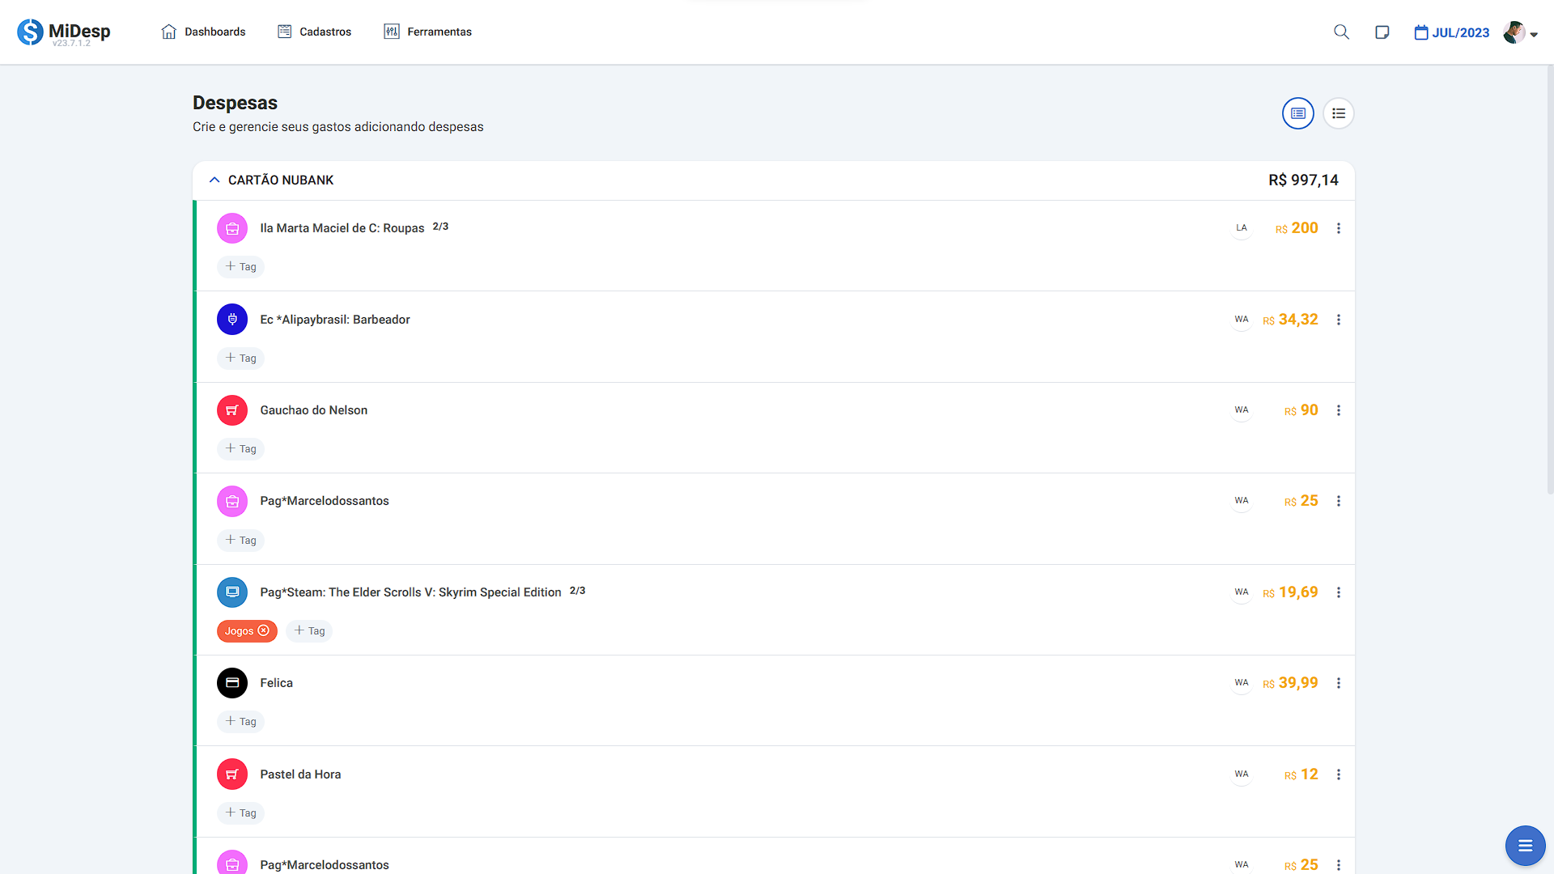Add a tag to Ila Marta Roupas
1554x874 pixels.
241,267
